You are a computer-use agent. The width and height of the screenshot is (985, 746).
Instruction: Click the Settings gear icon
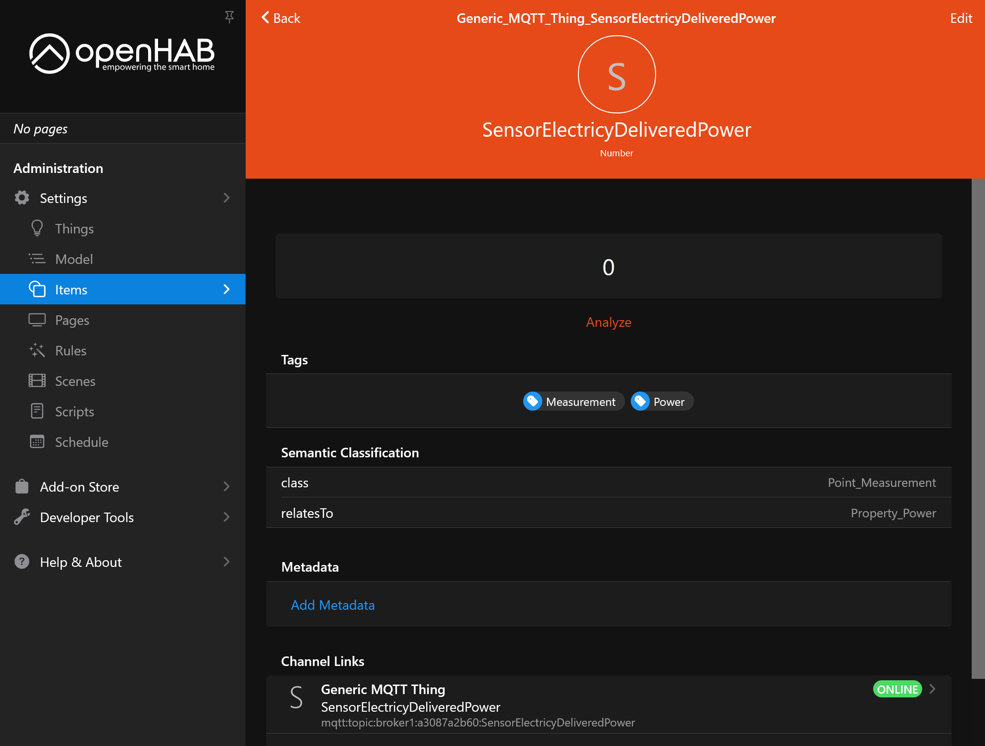[22, 198]
